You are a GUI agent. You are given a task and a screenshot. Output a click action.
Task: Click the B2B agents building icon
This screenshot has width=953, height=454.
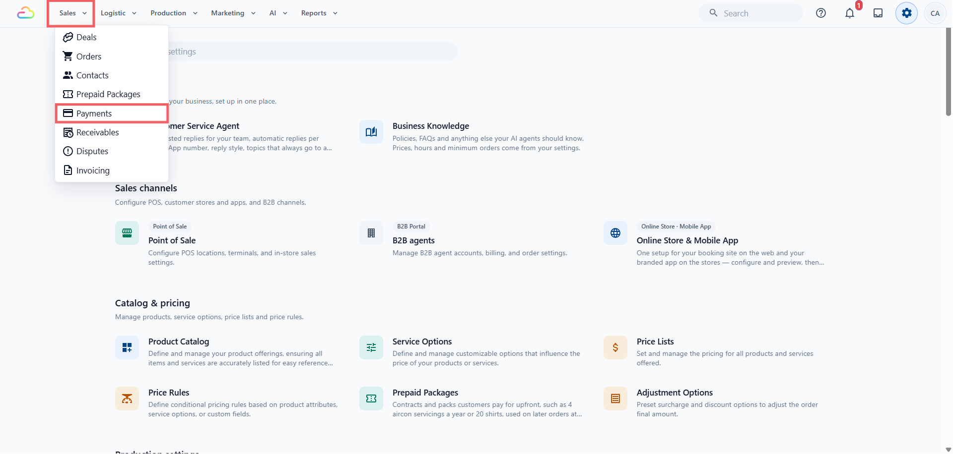pos(371,233)
